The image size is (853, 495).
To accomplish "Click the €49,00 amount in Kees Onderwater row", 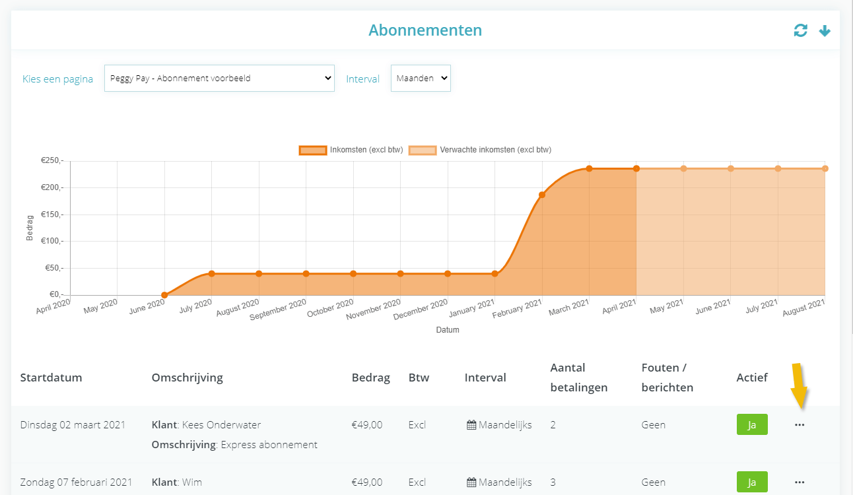I will coord(367,425).
